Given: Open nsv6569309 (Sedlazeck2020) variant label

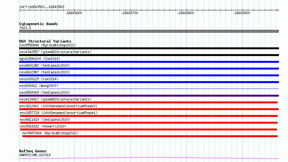Looking at the screenshot, I should pyautogui.click(x=45, y=92).
